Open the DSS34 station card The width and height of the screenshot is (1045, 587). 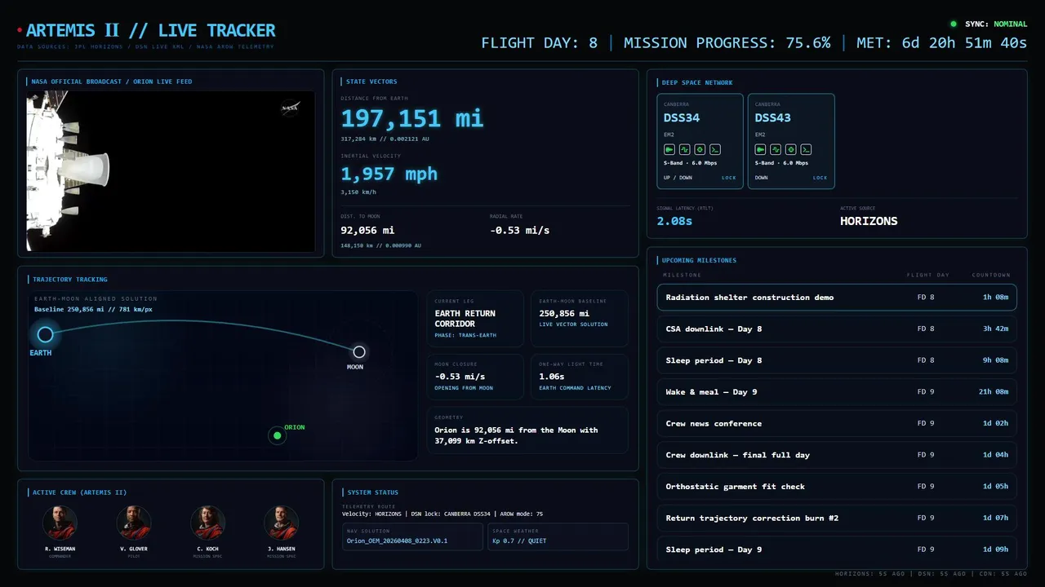(x=700, y=142)
